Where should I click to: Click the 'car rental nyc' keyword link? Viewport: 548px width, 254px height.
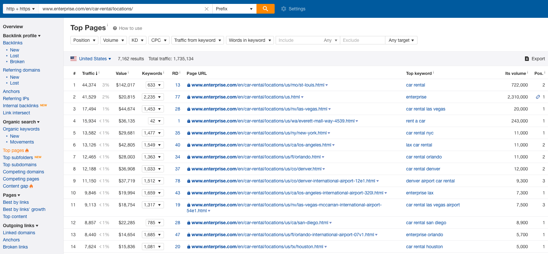tap(419, 133)
